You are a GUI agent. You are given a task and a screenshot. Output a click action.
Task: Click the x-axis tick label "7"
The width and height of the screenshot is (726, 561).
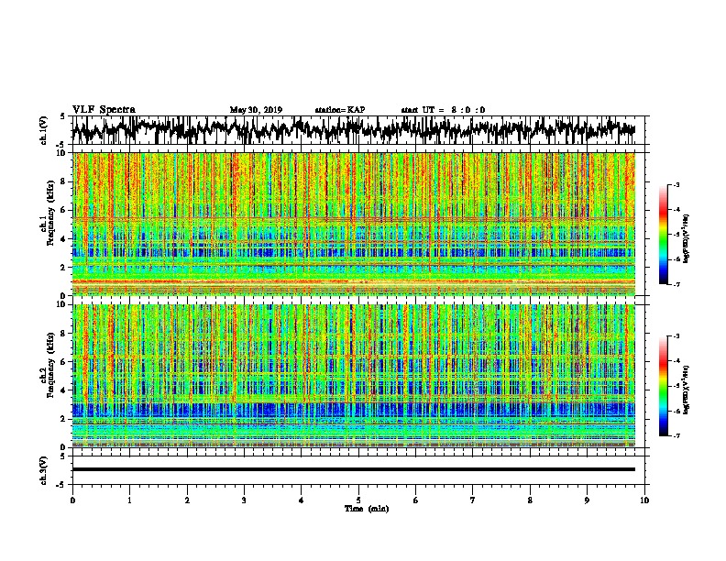point(473,500)
